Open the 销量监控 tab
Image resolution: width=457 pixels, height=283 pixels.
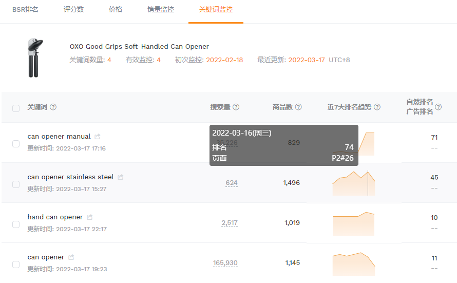161,10
